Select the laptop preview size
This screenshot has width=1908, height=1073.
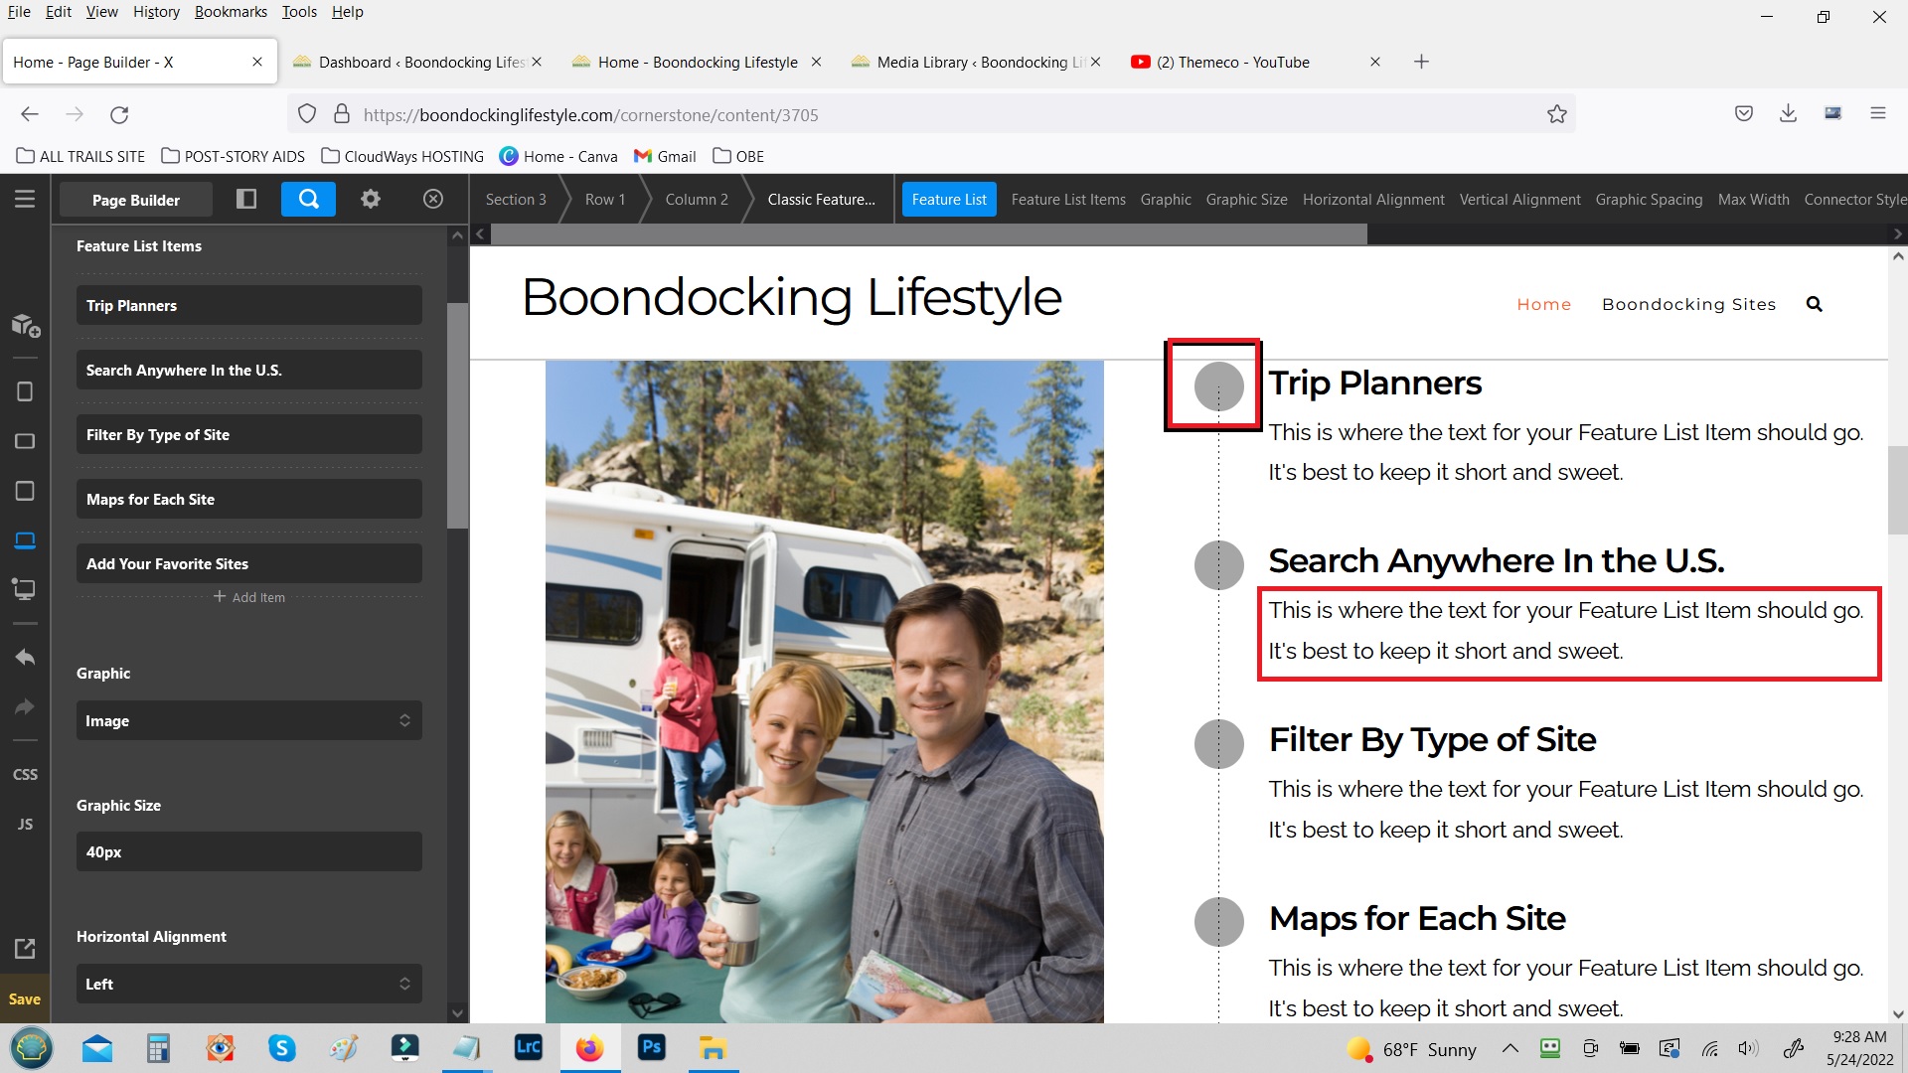point(25,540)
